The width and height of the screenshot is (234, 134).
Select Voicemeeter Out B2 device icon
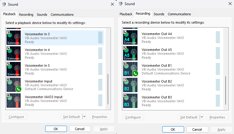[130, 85]
